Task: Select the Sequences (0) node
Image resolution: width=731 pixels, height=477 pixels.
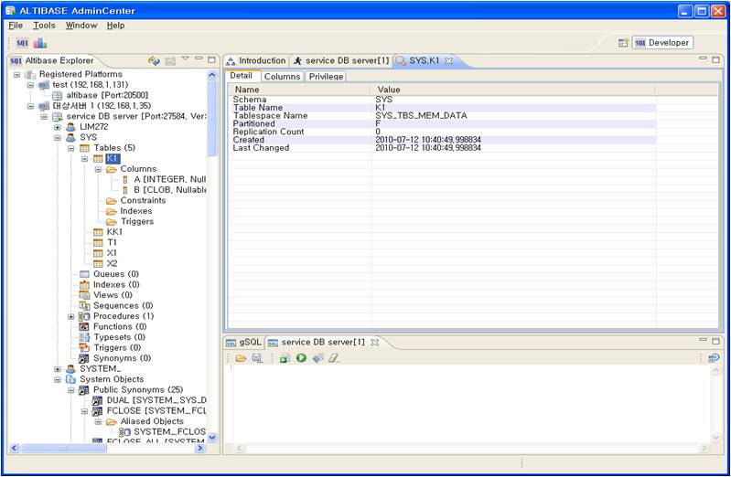Action: coord(124,306)
